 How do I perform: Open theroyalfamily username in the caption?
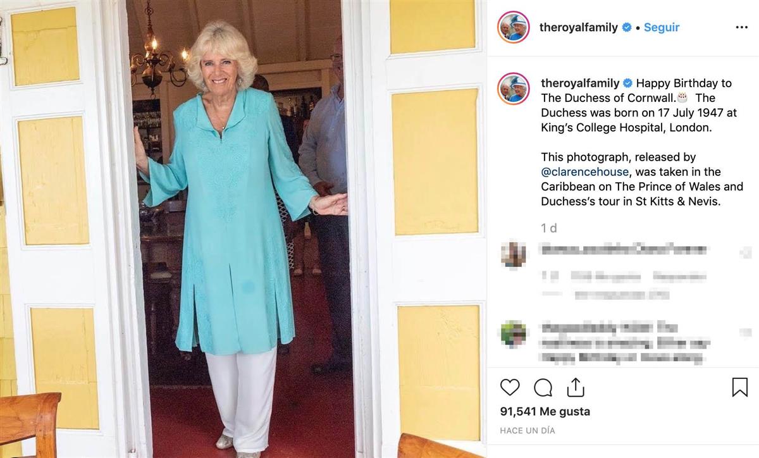tap(581, 84)
